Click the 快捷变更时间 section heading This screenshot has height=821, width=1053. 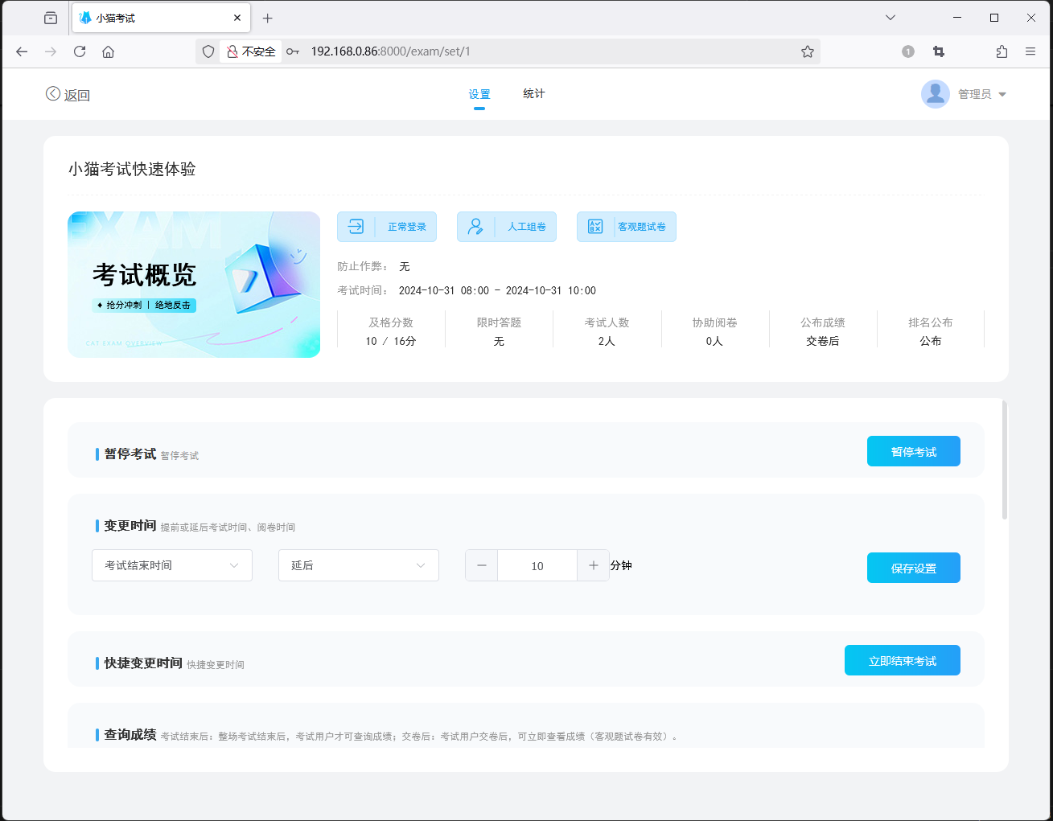[x=143, y=663]
